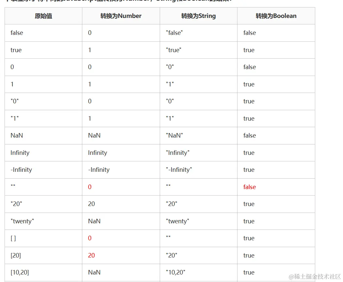Click the "10,20" String result cell

[176, 272]
